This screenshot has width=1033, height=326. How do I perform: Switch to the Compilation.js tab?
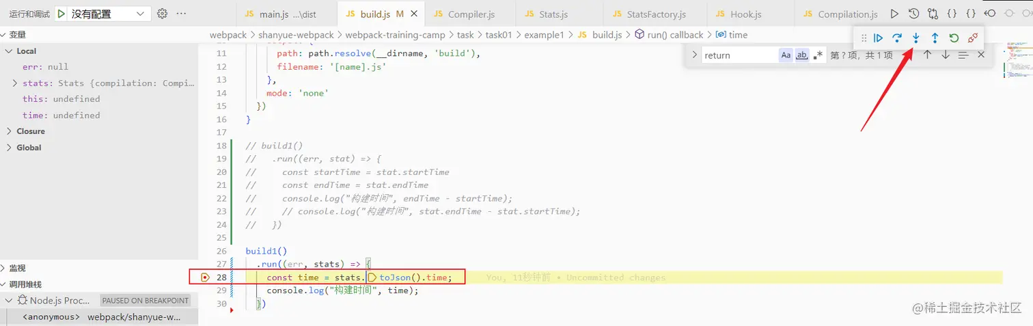840,14
